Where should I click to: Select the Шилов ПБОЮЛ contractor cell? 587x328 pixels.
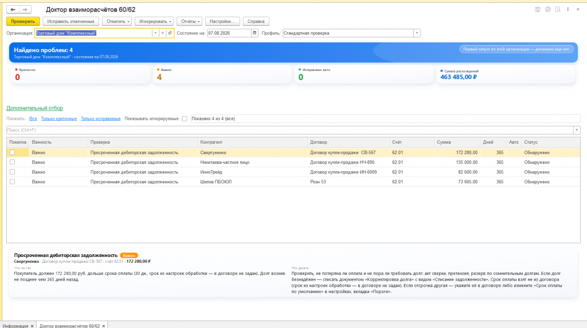(x=252, y=181)
